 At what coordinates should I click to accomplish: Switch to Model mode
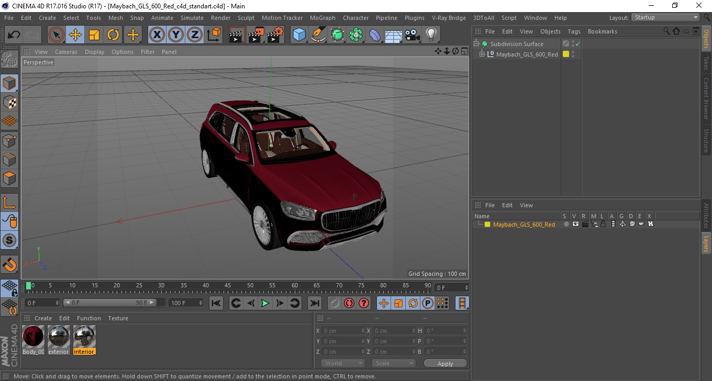coord(9,83)
